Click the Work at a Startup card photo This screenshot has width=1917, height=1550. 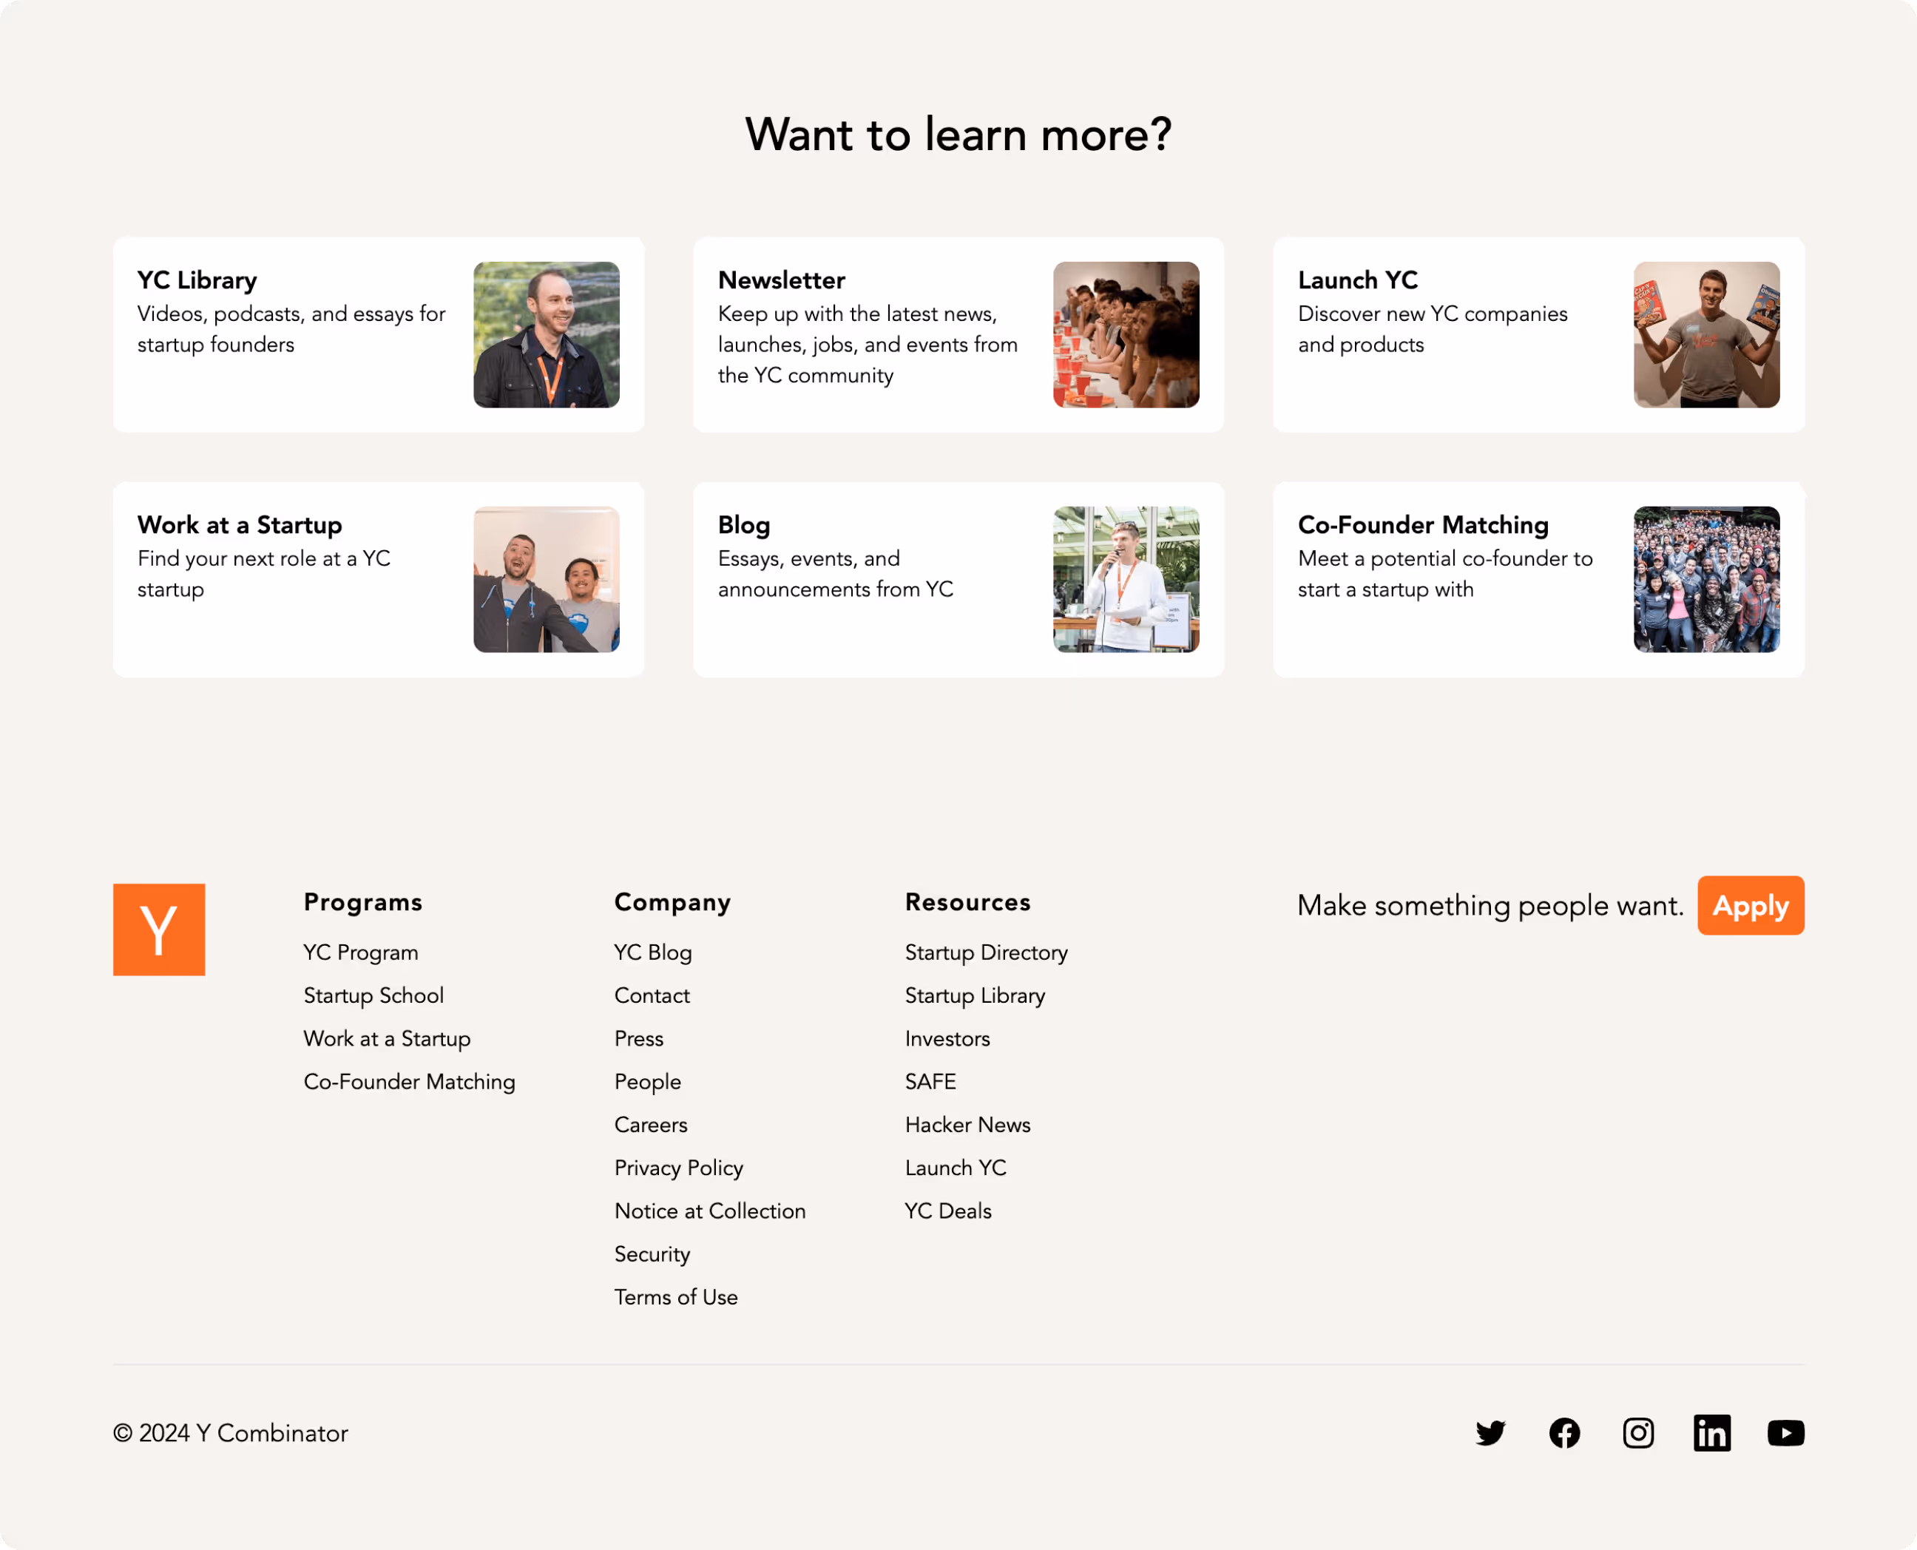tap(547, 580)
